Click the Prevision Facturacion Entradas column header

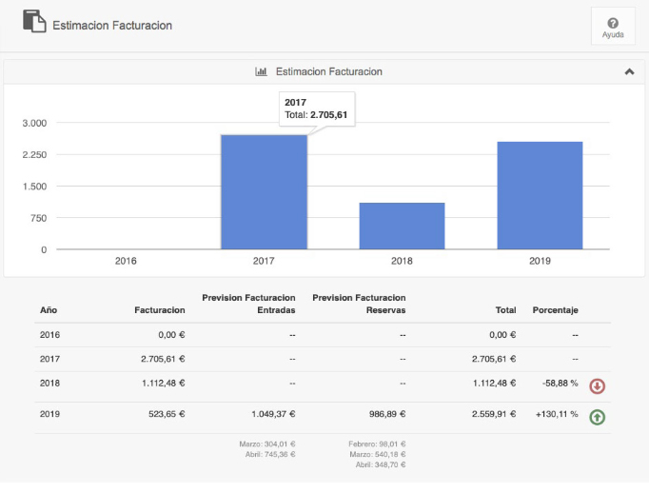point(248,304)
